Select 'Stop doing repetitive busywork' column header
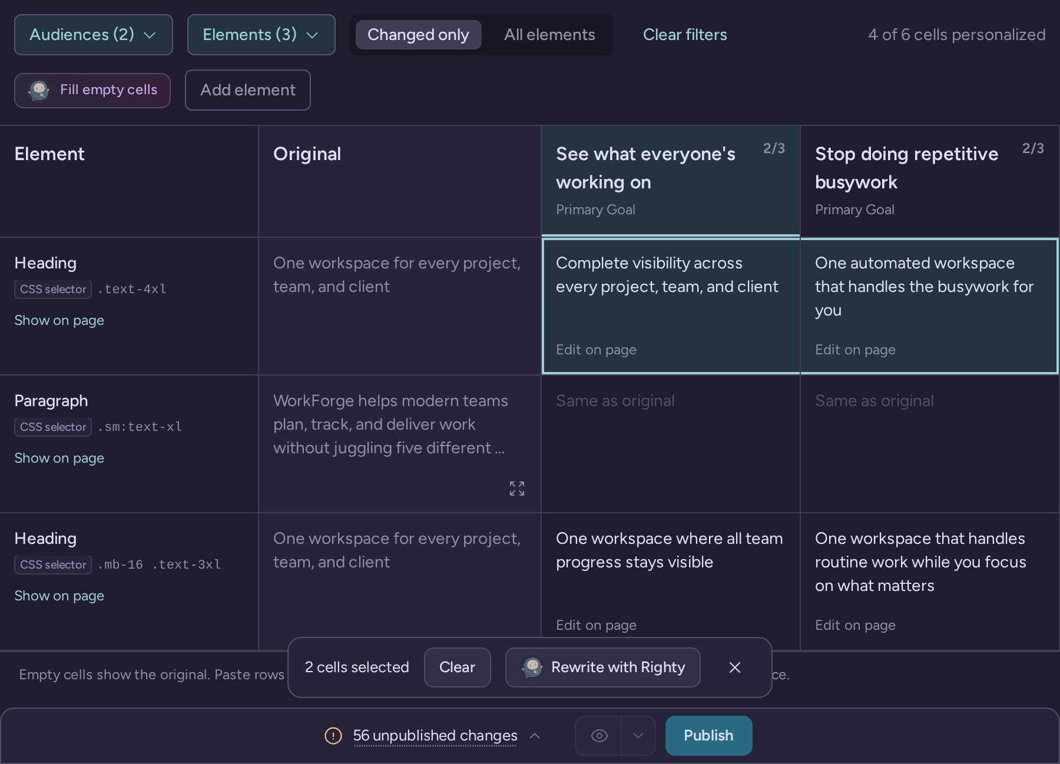This screenshot has height=764, width=1060. click(x=930, y=181)
